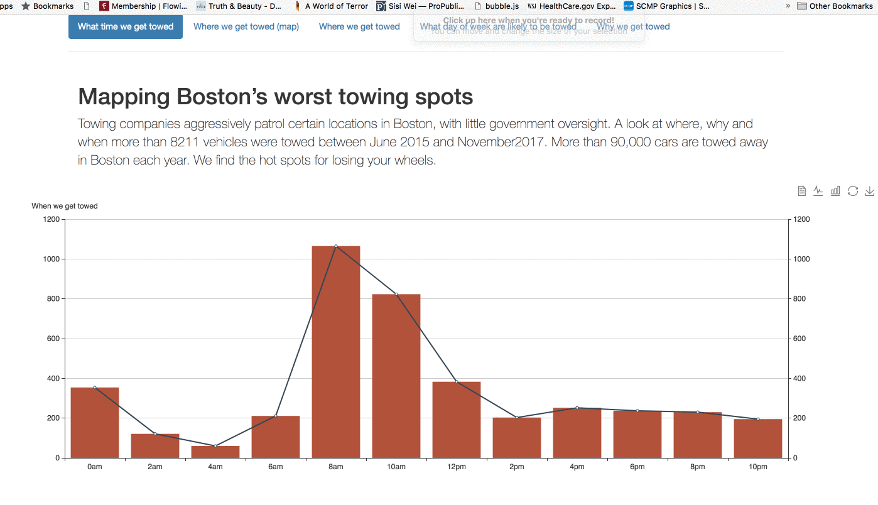Open the starred Bookmarks item
Screen dimensions: 878x505
tap(47, 6)
